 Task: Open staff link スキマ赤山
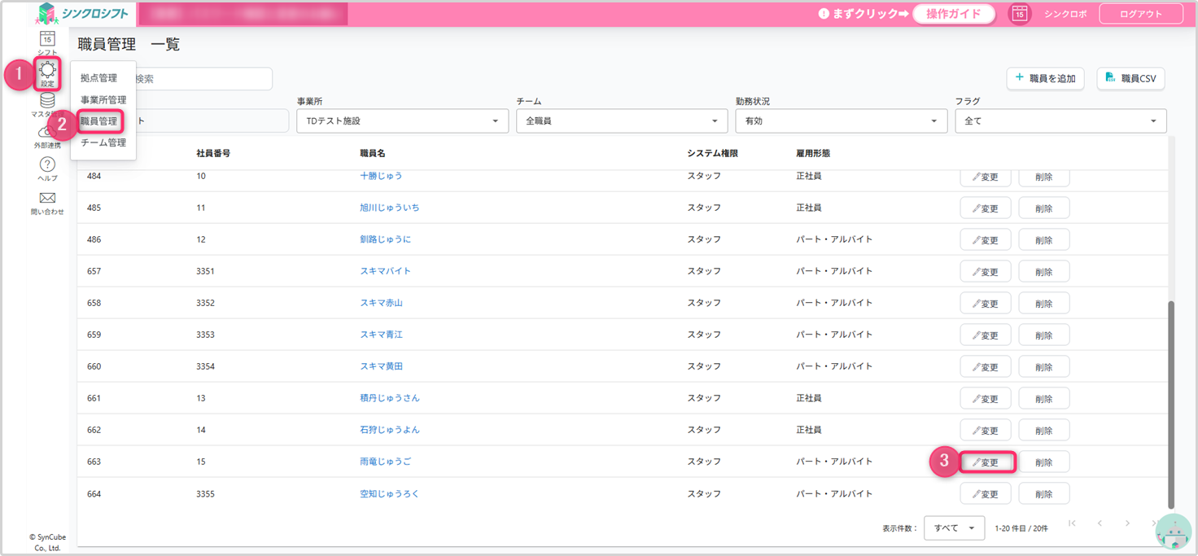pyautogui.click(x=381, y=303)
